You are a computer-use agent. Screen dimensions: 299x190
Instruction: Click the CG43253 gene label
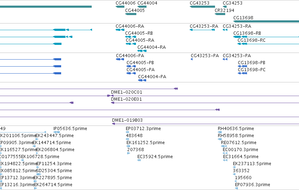(200, 3)
